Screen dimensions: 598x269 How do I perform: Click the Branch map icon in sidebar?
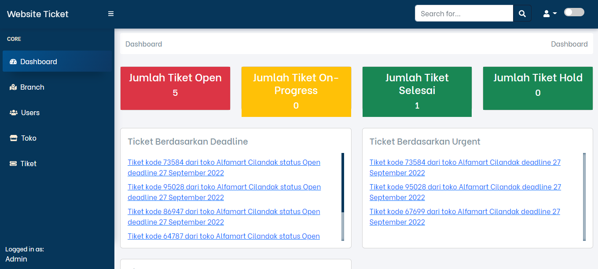point(13,87)
